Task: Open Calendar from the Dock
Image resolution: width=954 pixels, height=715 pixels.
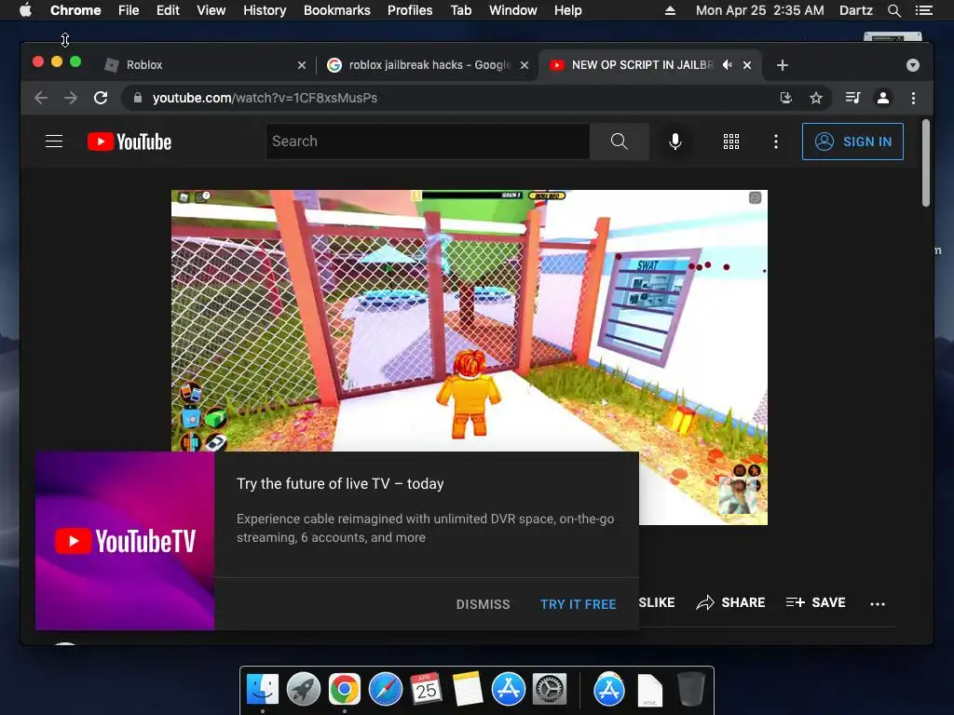Action: pos(426,690)
